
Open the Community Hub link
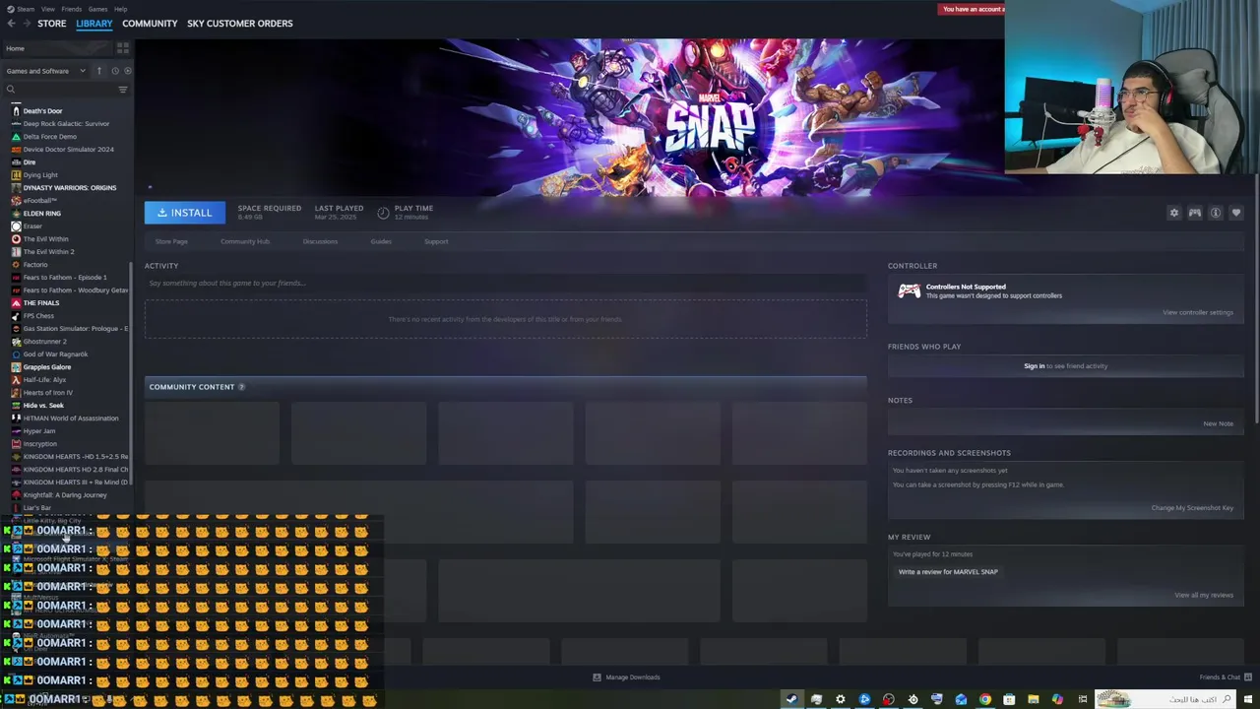(245, 242)
